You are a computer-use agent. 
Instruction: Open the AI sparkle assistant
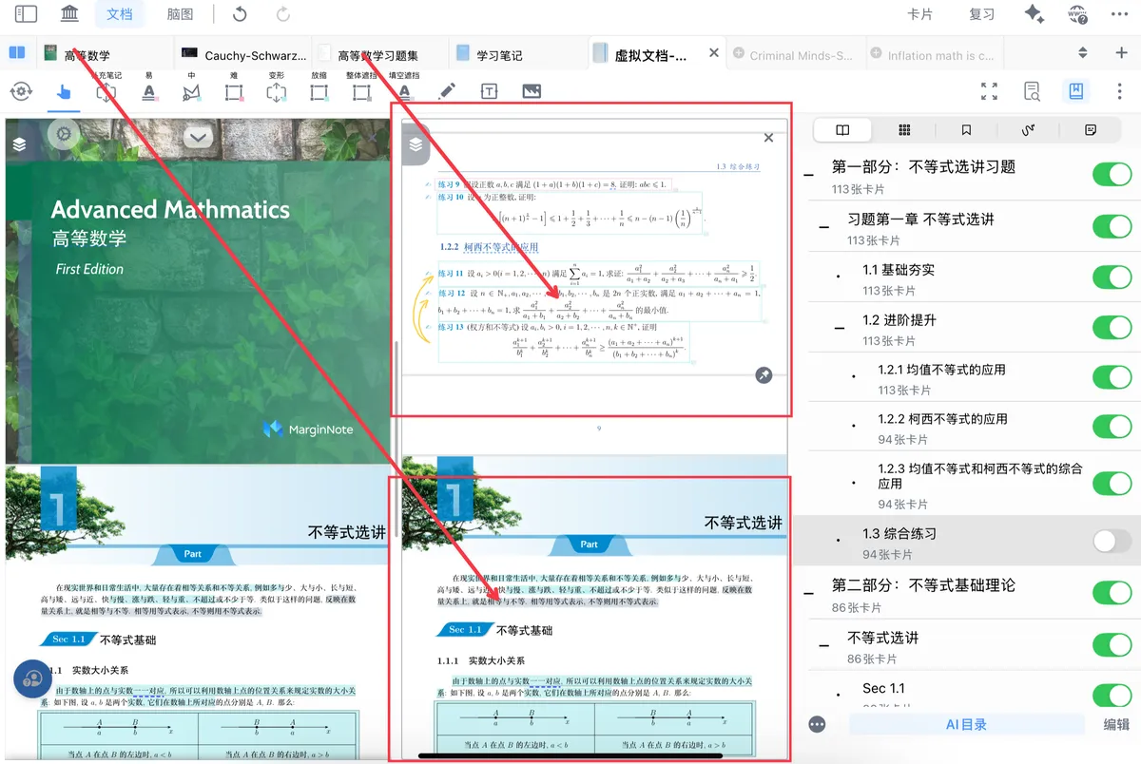pyautogui.click(x=1034, y=14)
